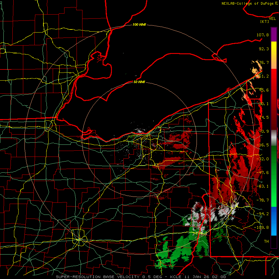The height and width of the screenshot is (279, 279).
Task: Click the -109.8 scale value
Action: point(261,228)
